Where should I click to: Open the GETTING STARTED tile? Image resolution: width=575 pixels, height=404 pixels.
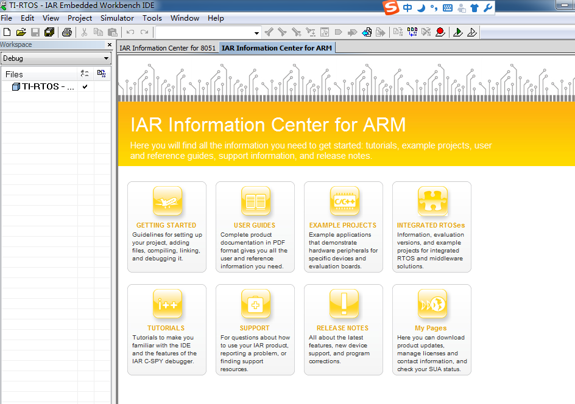coord(167,226)
